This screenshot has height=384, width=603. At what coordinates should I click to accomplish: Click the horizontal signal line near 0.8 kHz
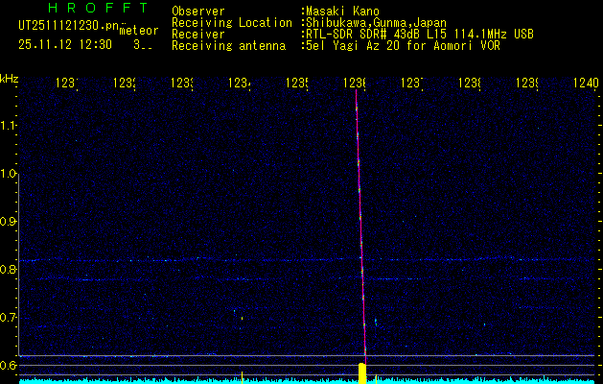[x=192, y=260]
